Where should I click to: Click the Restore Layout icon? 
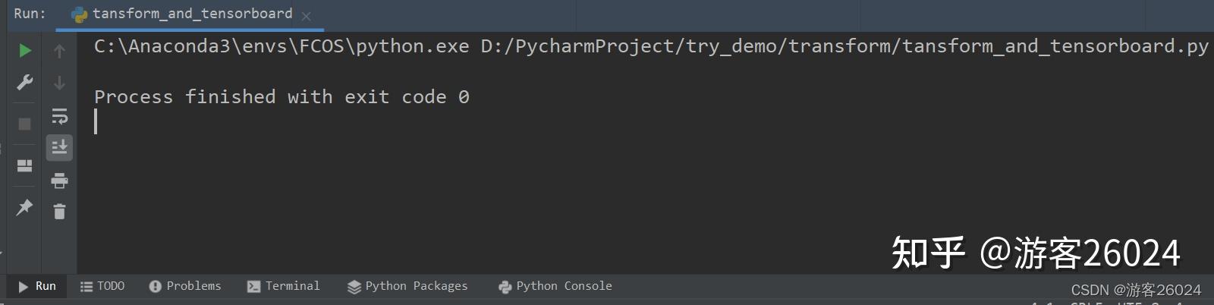coord(25,165)
